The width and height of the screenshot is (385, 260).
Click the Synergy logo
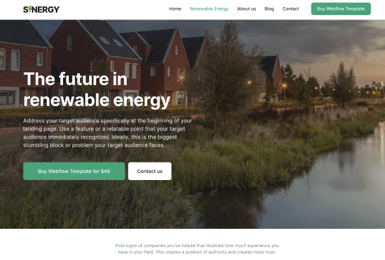pyautogui.click(x=41, y=9)
